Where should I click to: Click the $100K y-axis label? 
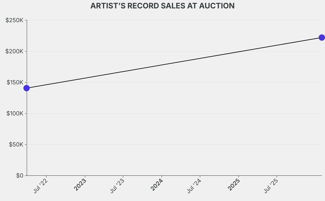click(15, 113)
